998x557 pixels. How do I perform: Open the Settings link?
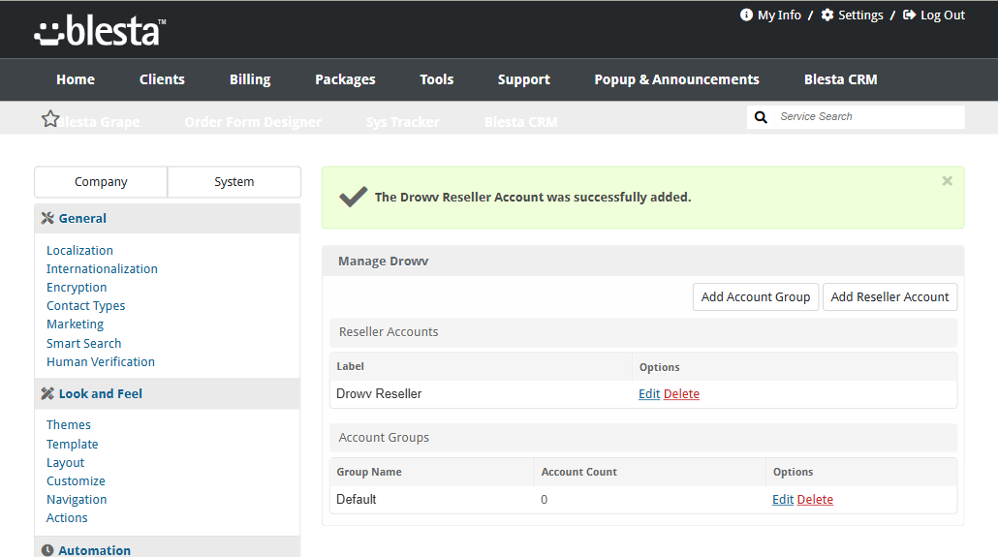point(860,15)
